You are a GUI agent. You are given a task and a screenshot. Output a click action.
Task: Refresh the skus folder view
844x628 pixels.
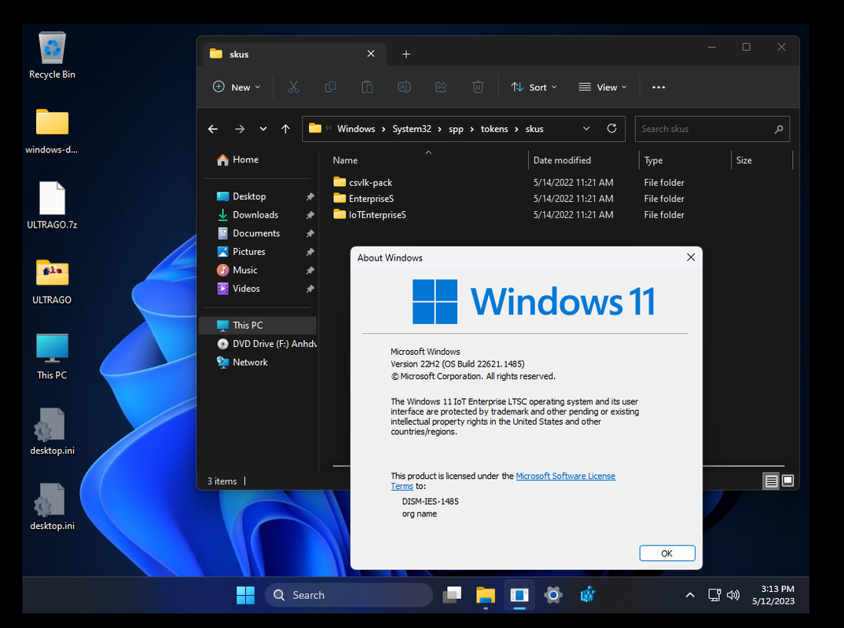tap(611, 129)
